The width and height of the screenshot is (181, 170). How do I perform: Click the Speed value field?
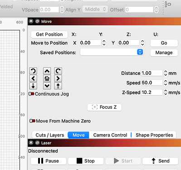152,83
